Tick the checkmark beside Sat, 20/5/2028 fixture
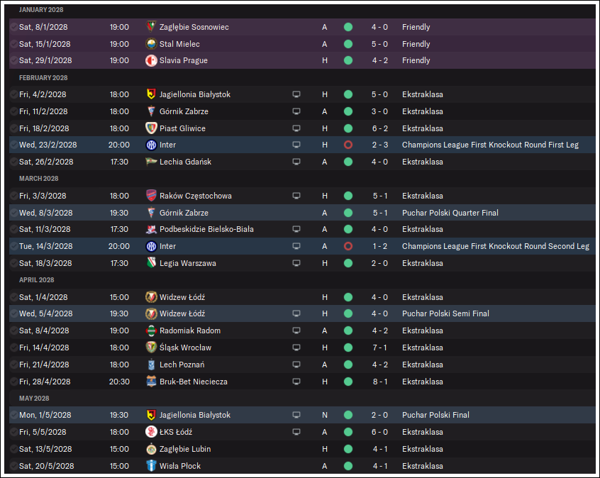 pyautogui.click(x=13, y=466)
